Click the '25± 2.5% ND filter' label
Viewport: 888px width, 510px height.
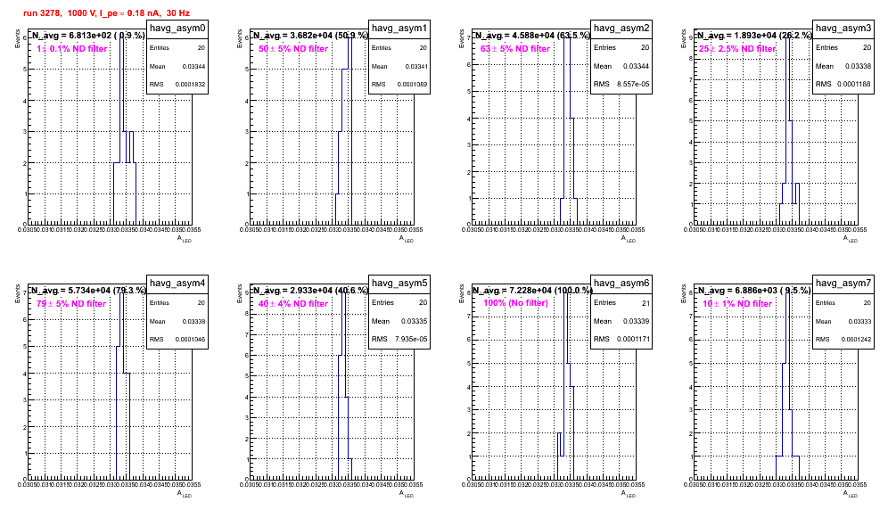point(737,49)
